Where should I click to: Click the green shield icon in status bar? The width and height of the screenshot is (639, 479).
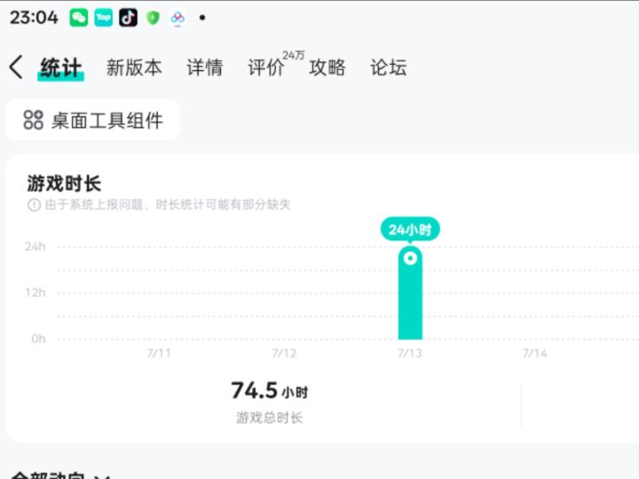point(153,18)
